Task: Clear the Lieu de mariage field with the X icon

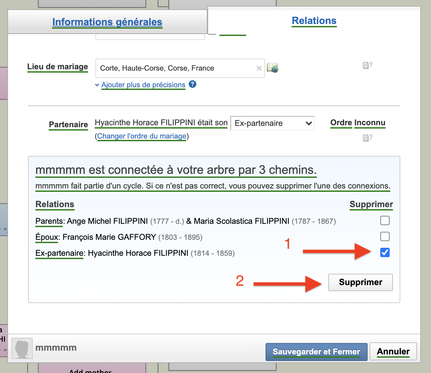Action: point(259,68)
